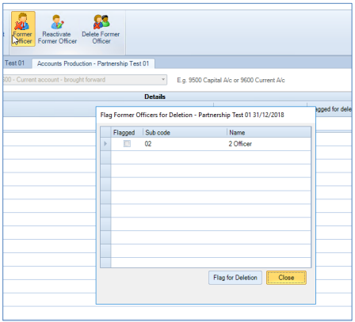The width and height of the screenshot is (355, 322).
Task: Switch to the Test 01 tab
Action: click(x=14, y=63)
